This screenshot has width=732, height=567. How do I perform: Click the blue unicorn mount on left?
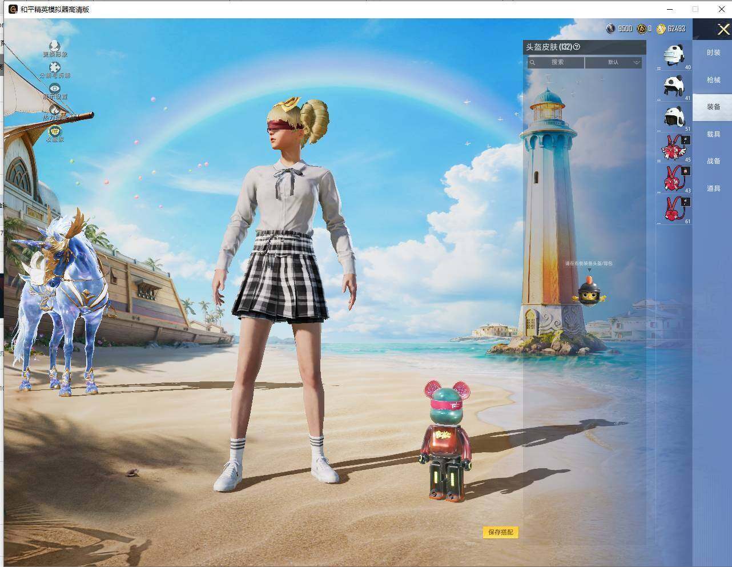click(x=62, y=301)
